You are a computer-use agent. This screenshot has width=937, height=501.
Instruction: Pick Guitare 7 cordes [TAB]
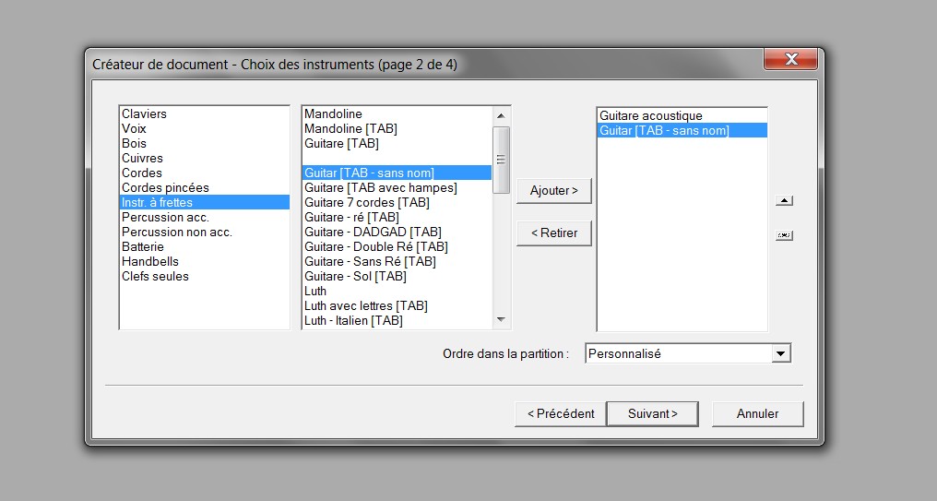(367, 203)
